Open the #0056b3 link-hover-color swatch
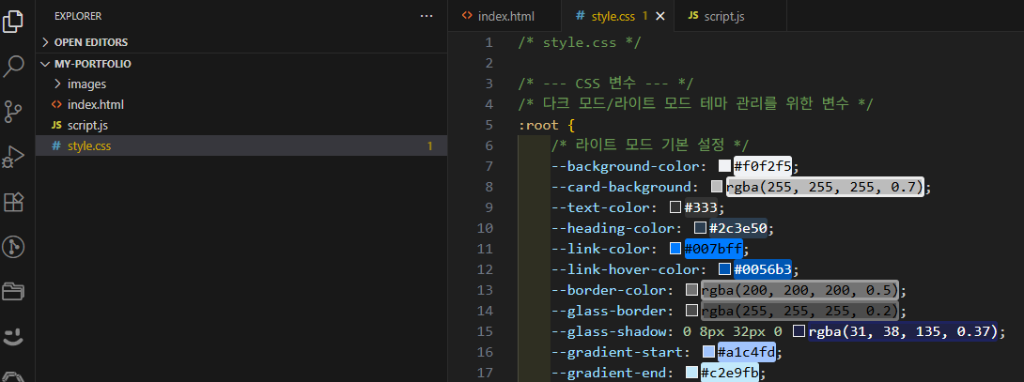This screenshot has height=382, width=1024. (725, 269)
